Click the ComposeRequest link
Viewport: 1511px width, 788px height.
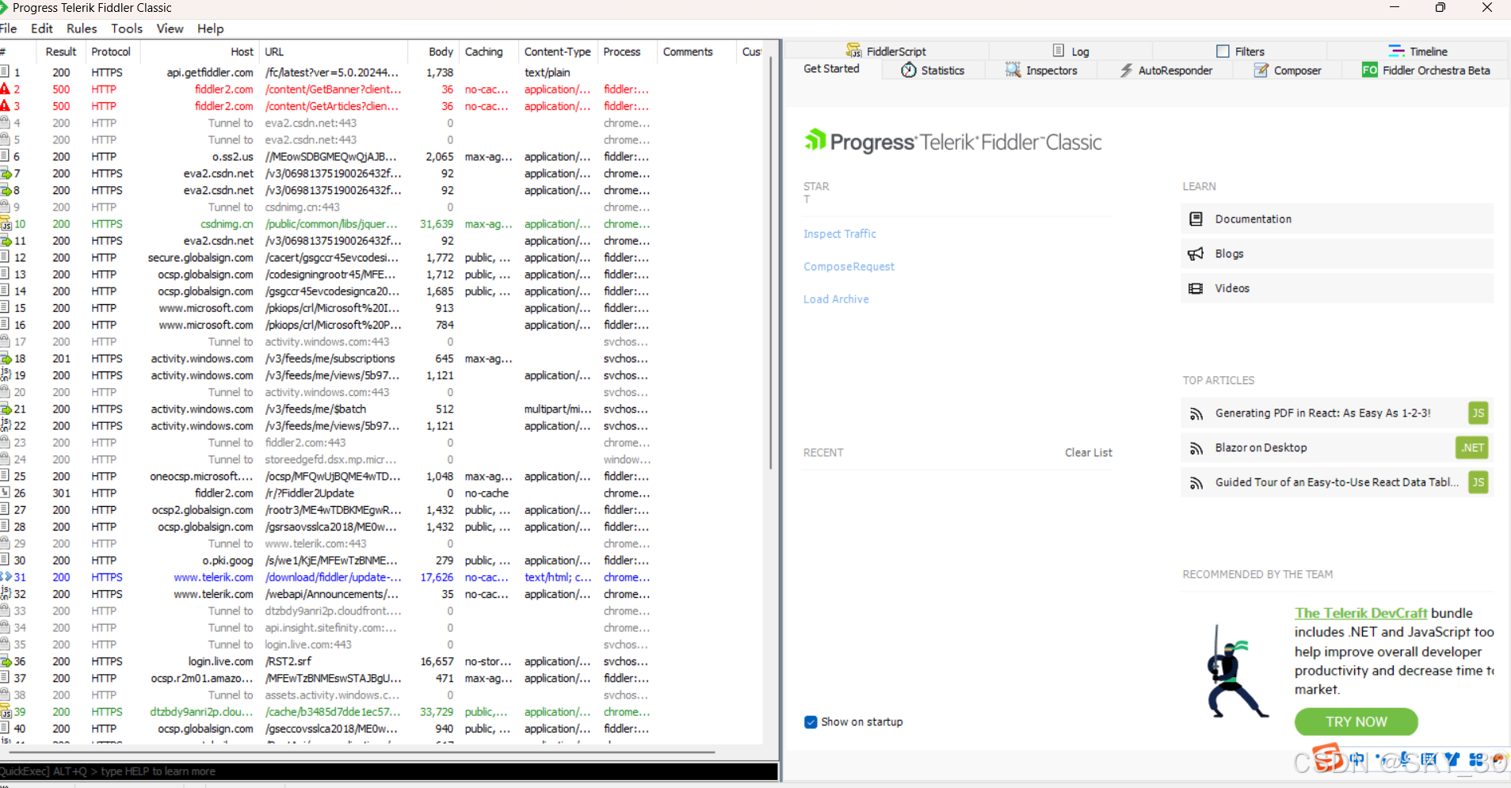click(x=849, y=267)
